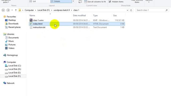Click wordpress batch 9 in breadcrumb
This screenshot has width=171, height=96.
pyautogui.click(x=61, y=10)
